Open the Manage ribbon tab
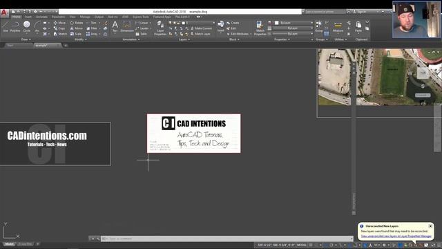 tap(85, 17)
